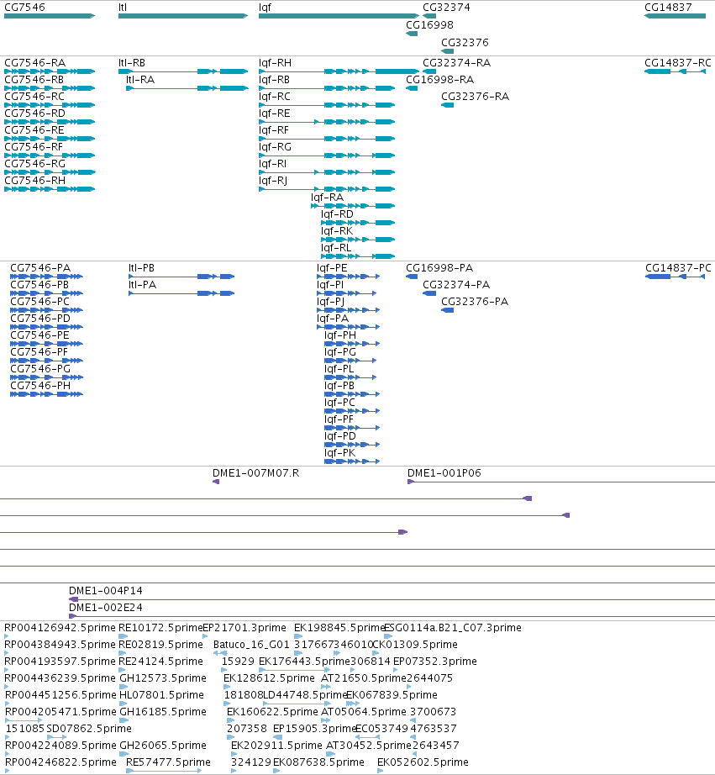Click EST RE10172.5prime label
The height and width of the screenshot is (775, 715).
[x=160, y=628]
